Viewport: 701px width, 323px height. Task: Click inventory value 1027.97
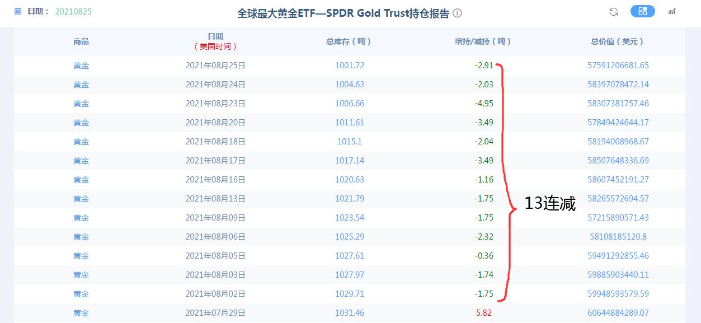350,275
